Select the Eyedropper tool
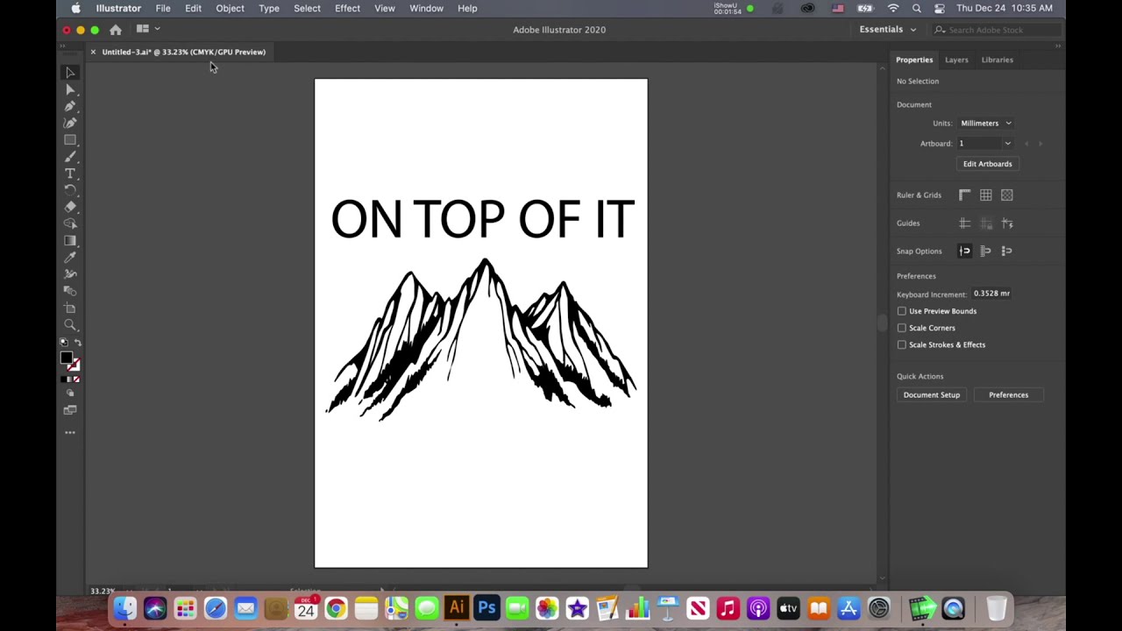 (70, 258)
